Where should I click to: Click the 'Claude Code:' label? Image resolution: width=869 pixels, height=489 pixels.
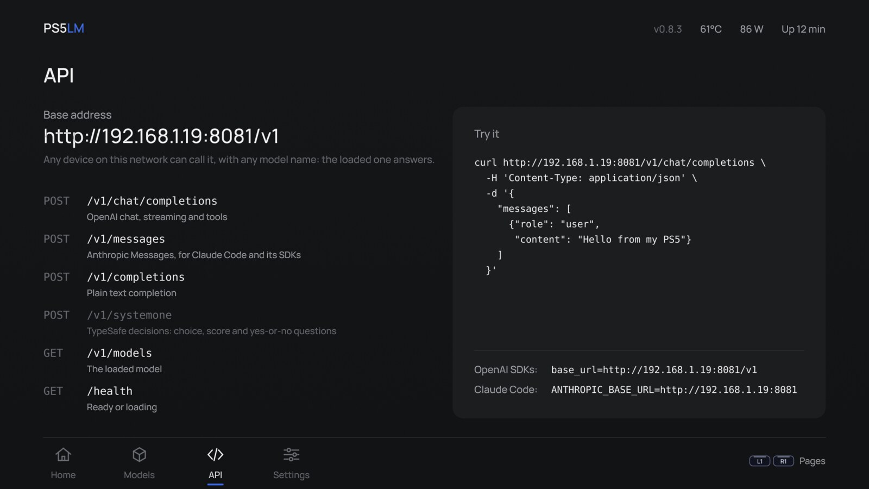506,390
